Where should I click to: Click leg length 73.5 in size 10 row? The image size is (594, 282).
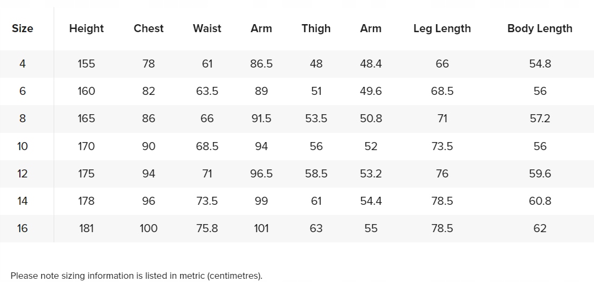[x=442, y=146]
